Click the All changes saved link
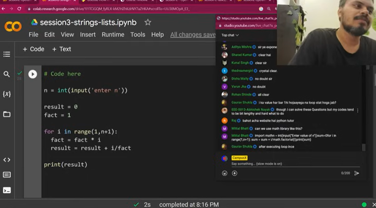This screenshot has width=376, height=208. coord(193,35)
